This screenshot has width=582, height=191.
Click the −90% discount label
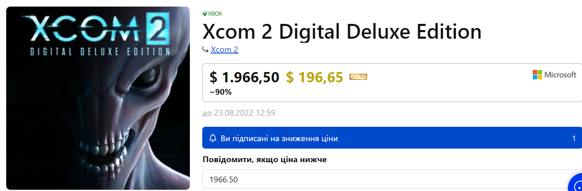(220, 92)
